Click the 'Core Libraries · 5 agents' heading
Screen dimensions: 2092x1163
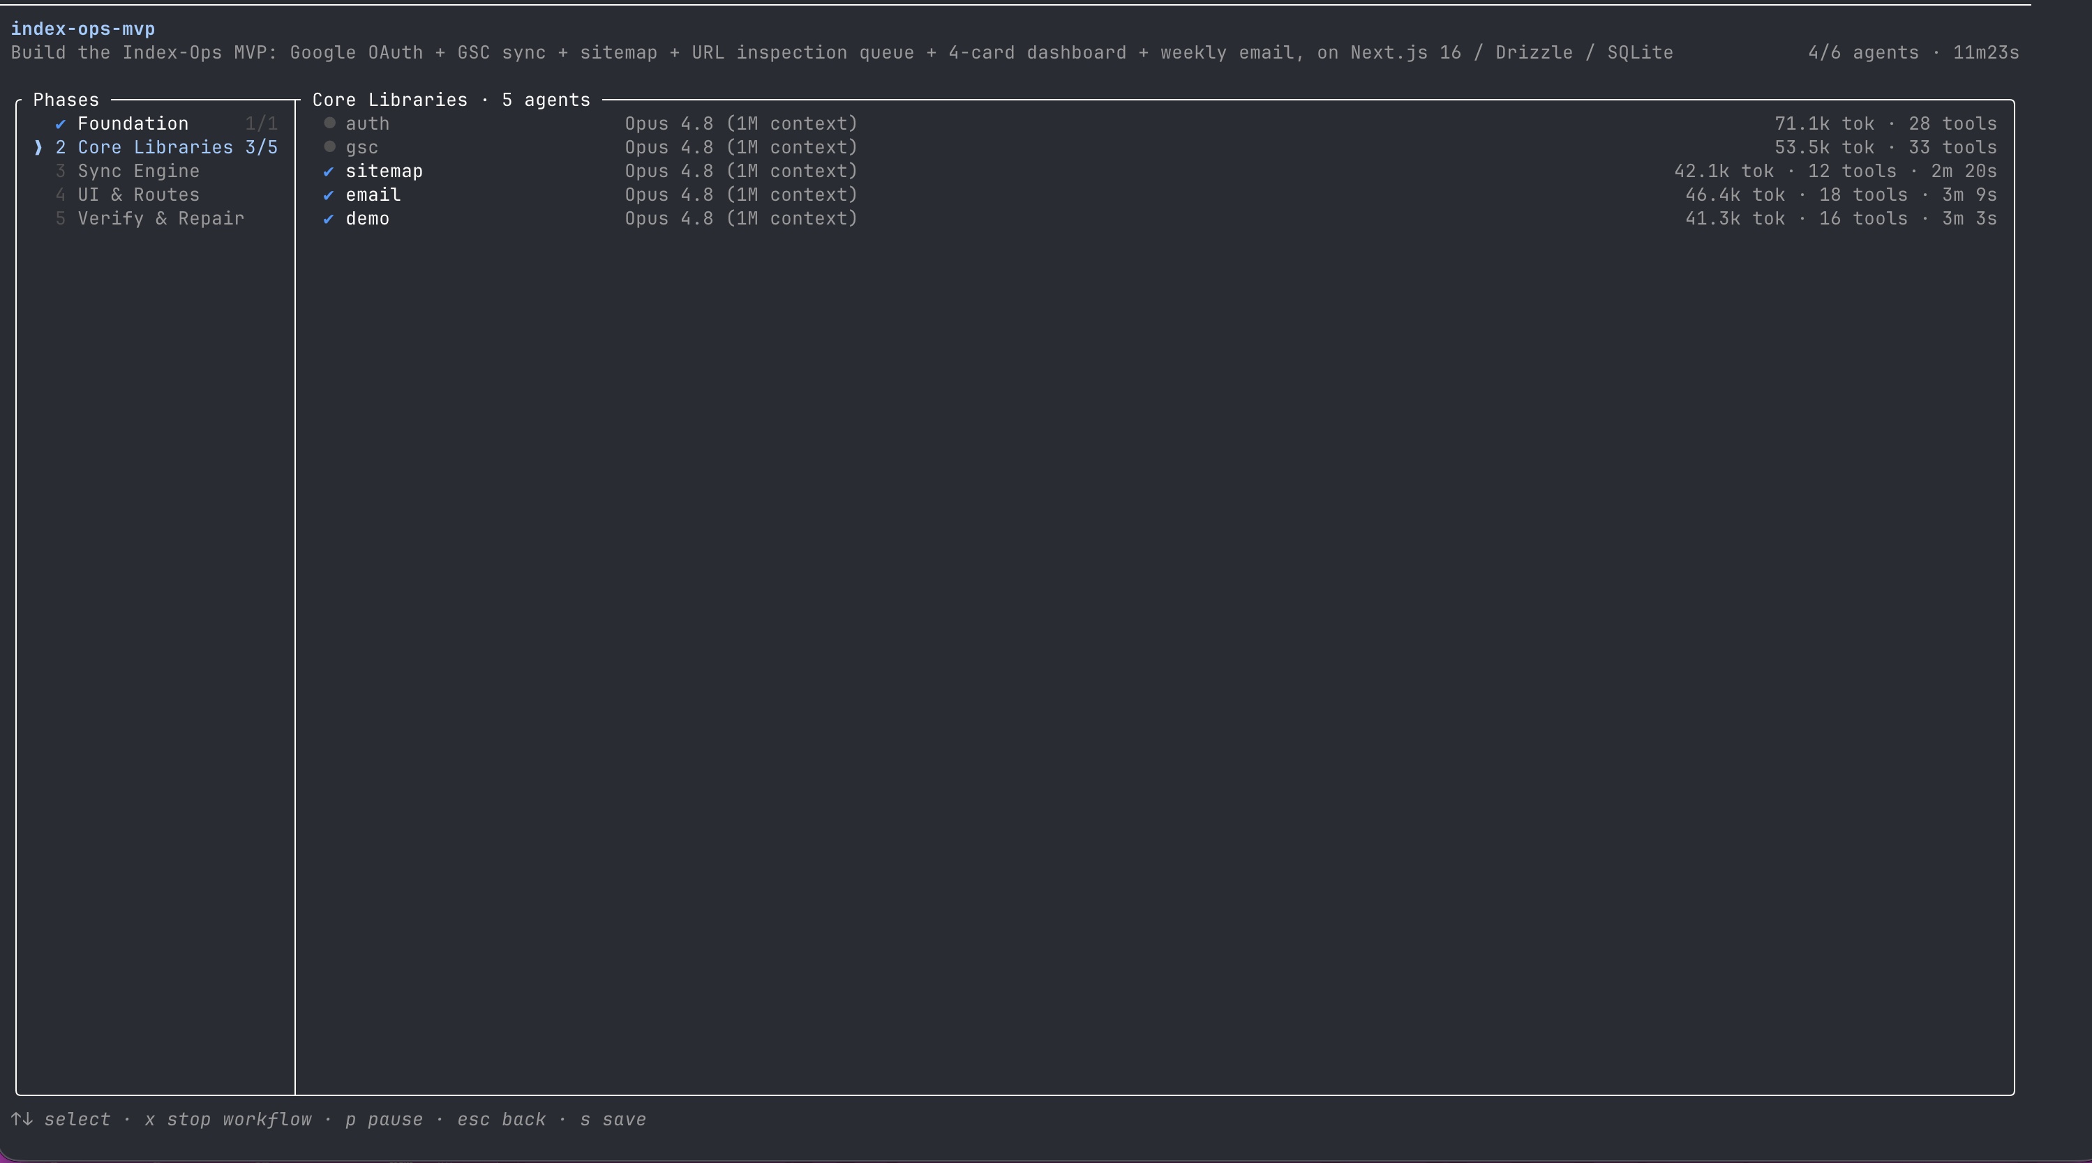451,100
